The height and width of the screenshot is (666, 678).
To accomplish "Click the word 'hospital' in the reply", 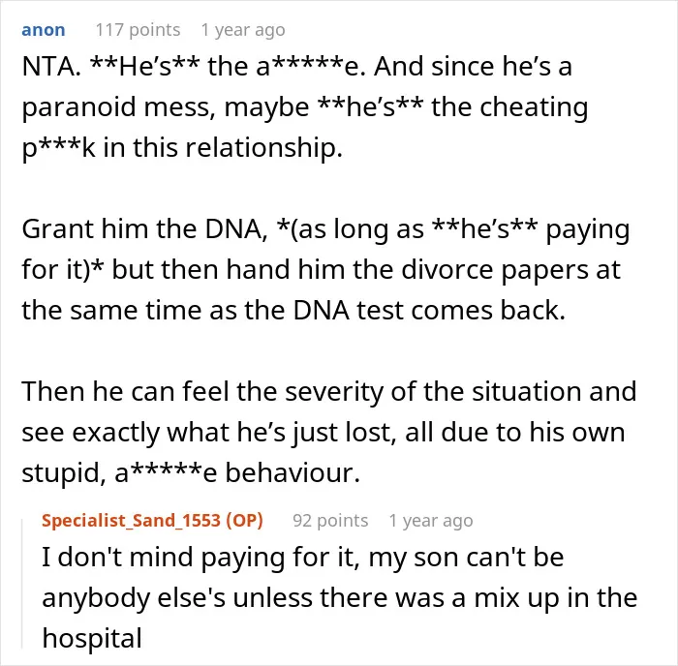I will pyautogui.click(x=92, y=639).
